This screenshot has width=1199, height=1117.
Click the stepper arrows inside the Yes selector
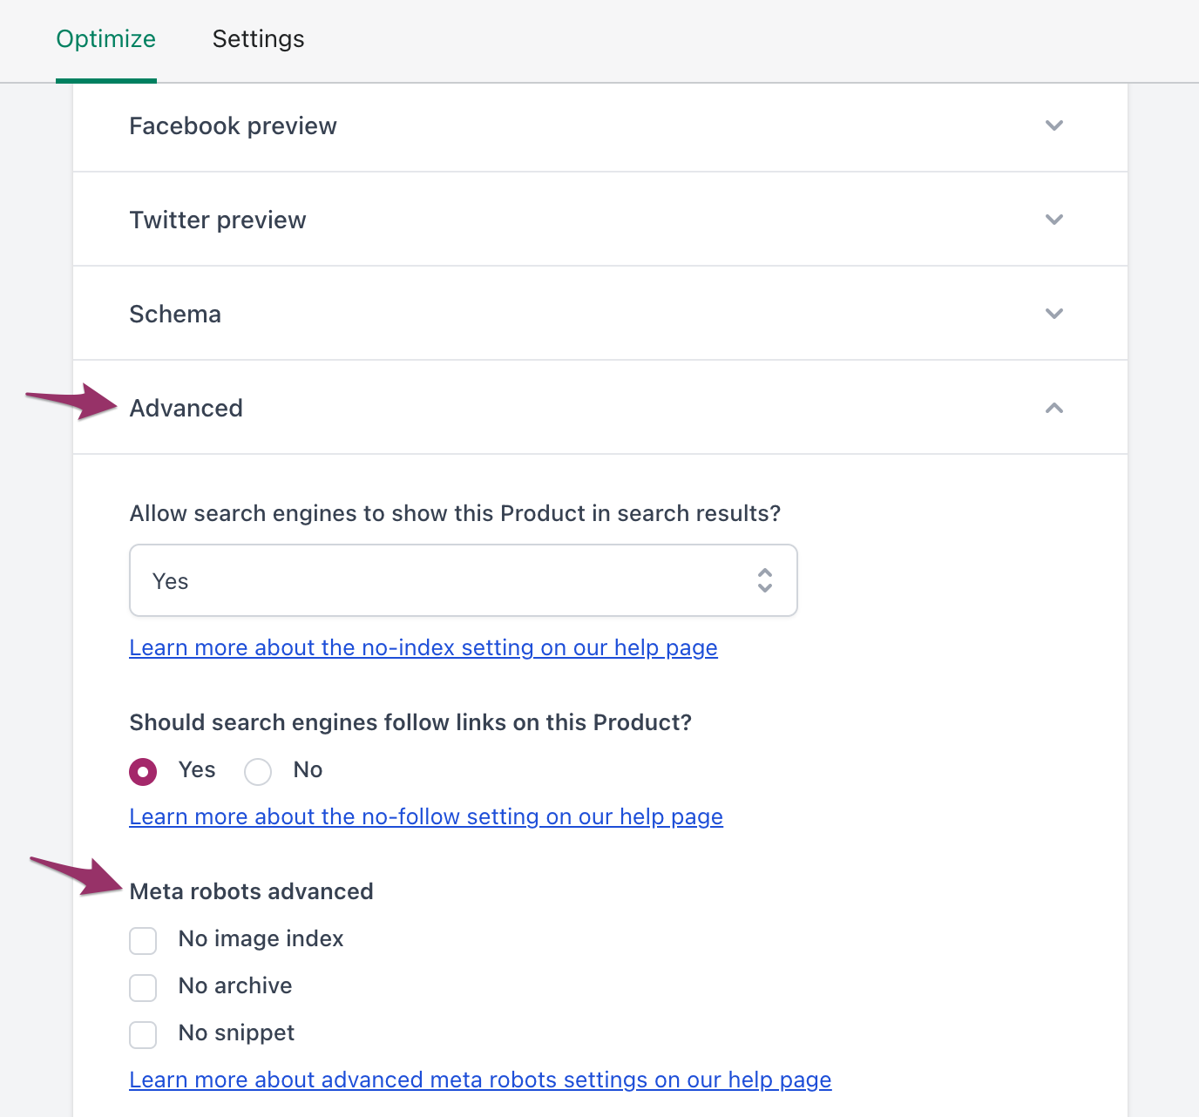click(764, 580)
